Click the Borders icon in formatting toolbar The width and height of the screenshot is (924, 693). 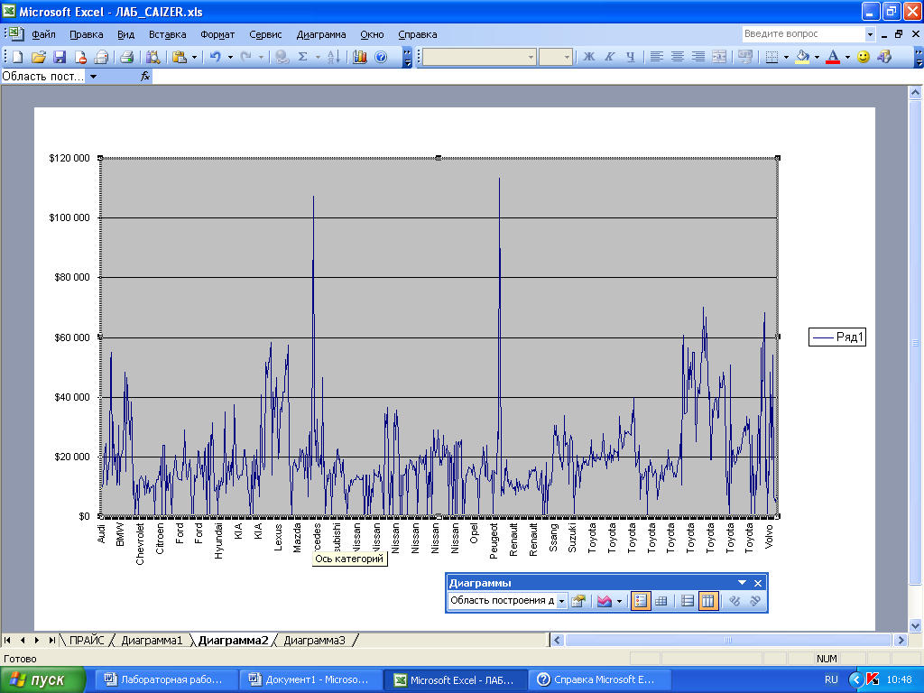[x=772, y=57]
